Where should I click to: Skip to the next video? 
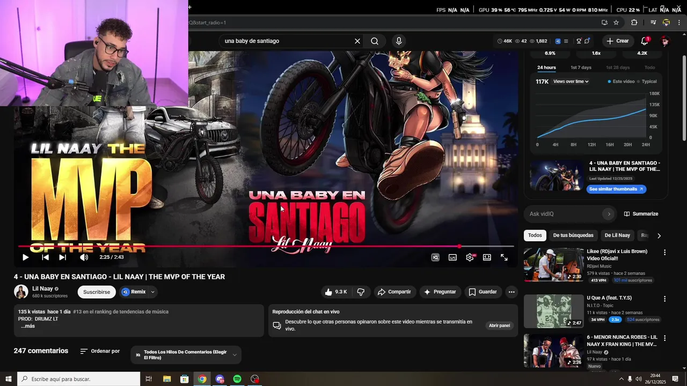pyautogui.click(x=62, y=257)
